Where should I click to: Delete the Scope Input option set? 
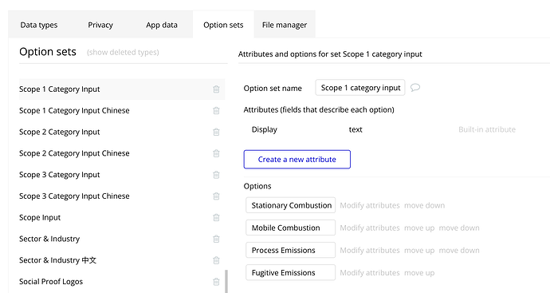(216, 217)
